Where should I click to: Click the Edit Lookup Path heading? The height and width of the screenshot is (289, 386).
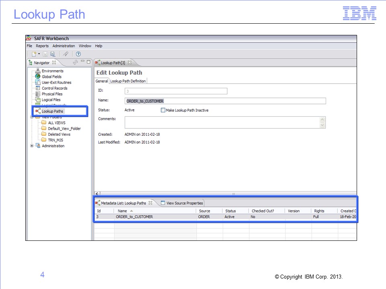click(119, 73)
